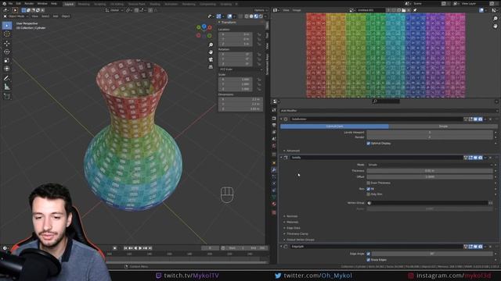Select the Select Box tool
Image resolution: width=501 pixels, height=281 pixels.
7,26
